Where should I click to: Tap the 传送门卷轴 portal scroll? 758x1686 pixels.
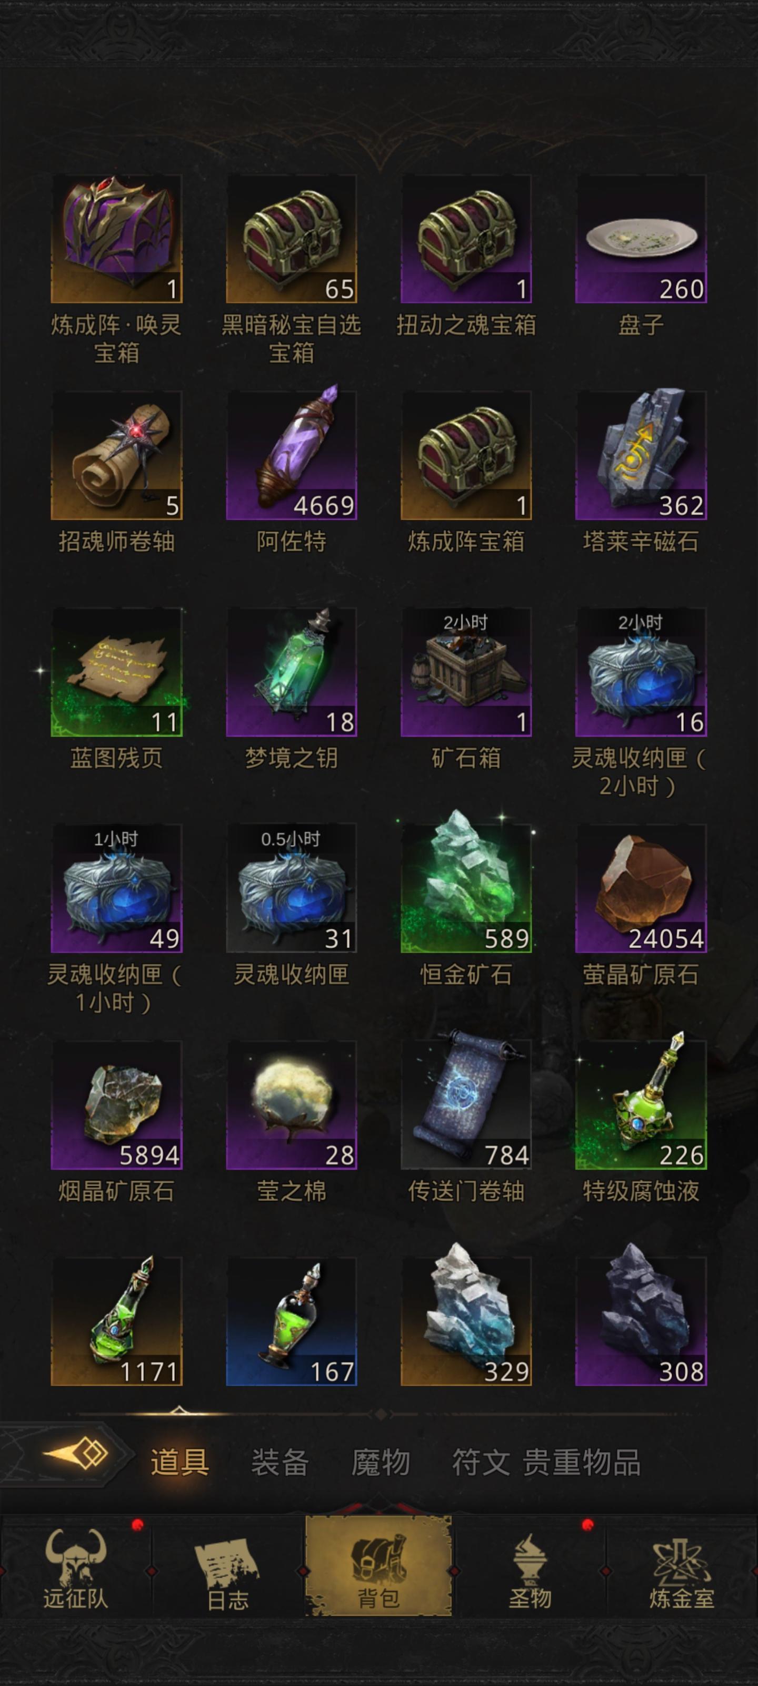[x=466, y=1105]
